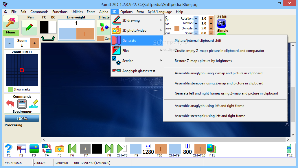Click the red undo arrow command
The image size is (298, 168).
(10, 104)
